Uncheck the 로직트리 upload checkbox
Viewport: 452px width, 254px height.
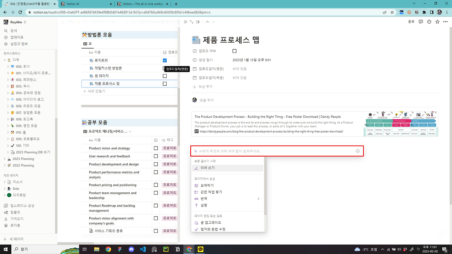click(165, 60)
